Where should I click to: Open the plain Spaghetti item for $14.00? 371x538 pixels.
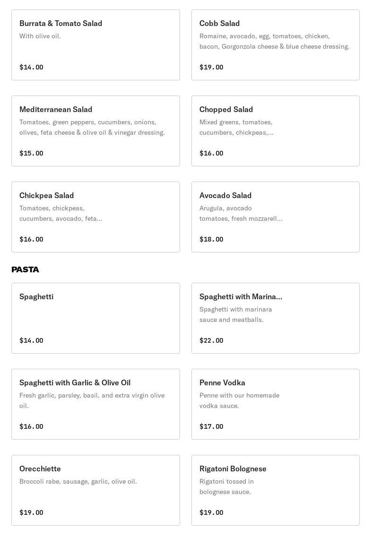click(x=95, y=318)
